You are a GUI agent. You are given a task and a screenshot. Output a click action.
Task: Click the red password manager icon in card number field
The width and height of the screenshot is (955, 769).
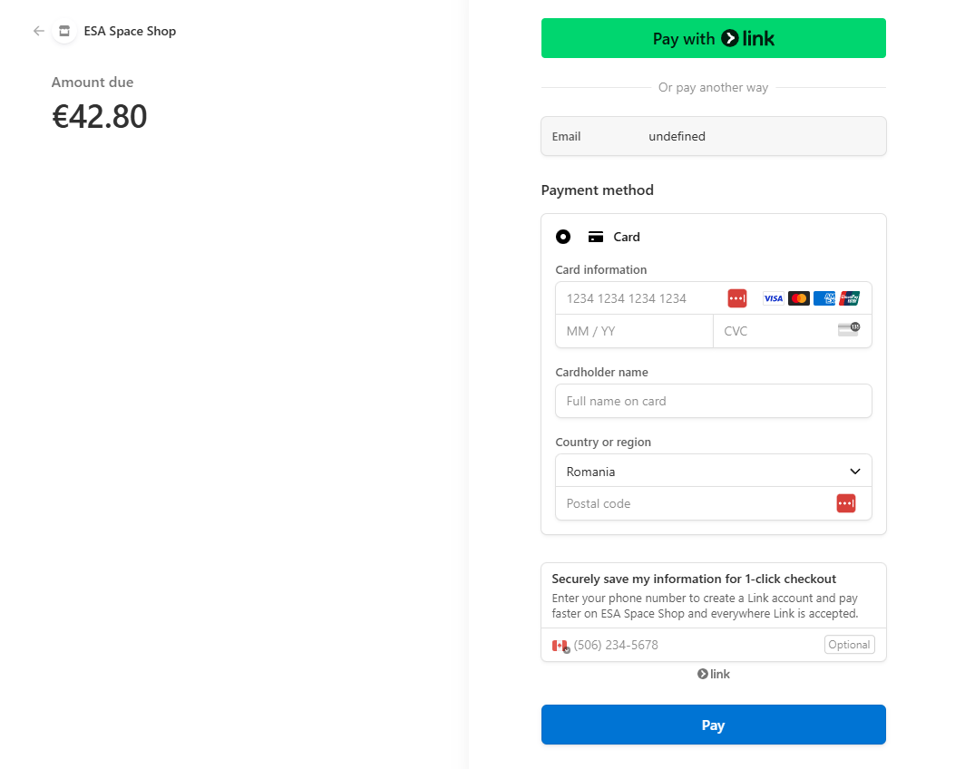(x=737, y=298)
